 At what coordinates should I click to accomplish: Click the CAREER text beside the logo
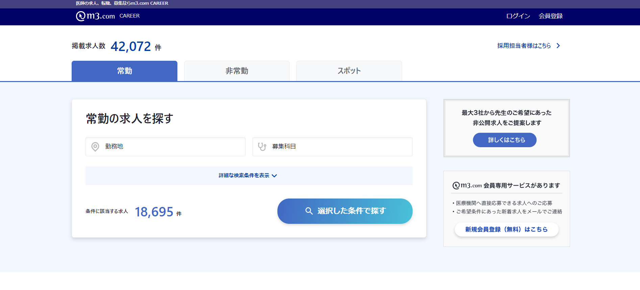coord(129,16)
